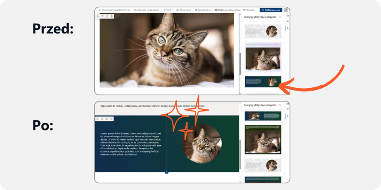Click the toolbox icon in Przed right rail
This screenshot has width=381, height=190.
(x=287, y=16)
